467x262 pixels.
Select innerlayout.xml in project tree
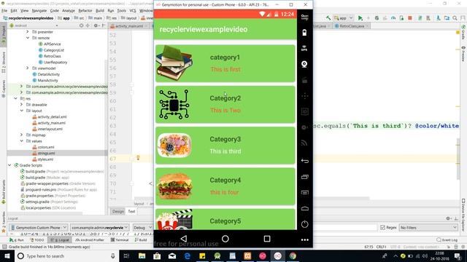pos(50,129)
